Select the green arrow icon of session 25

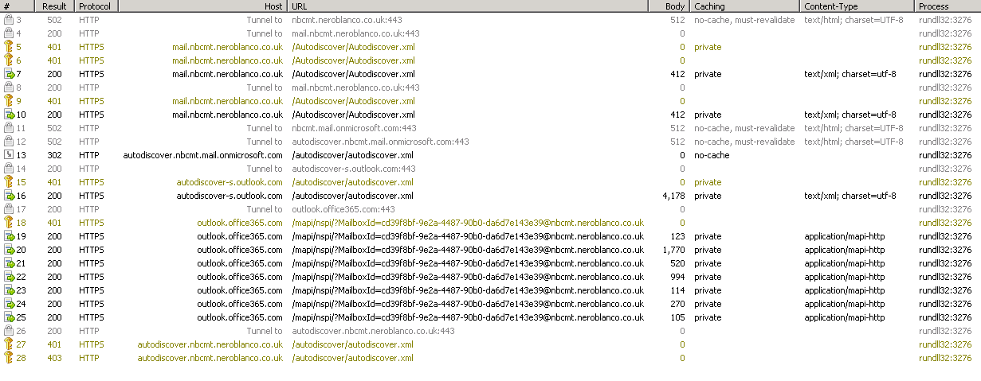pyautogui.click(x=9, y=317)
